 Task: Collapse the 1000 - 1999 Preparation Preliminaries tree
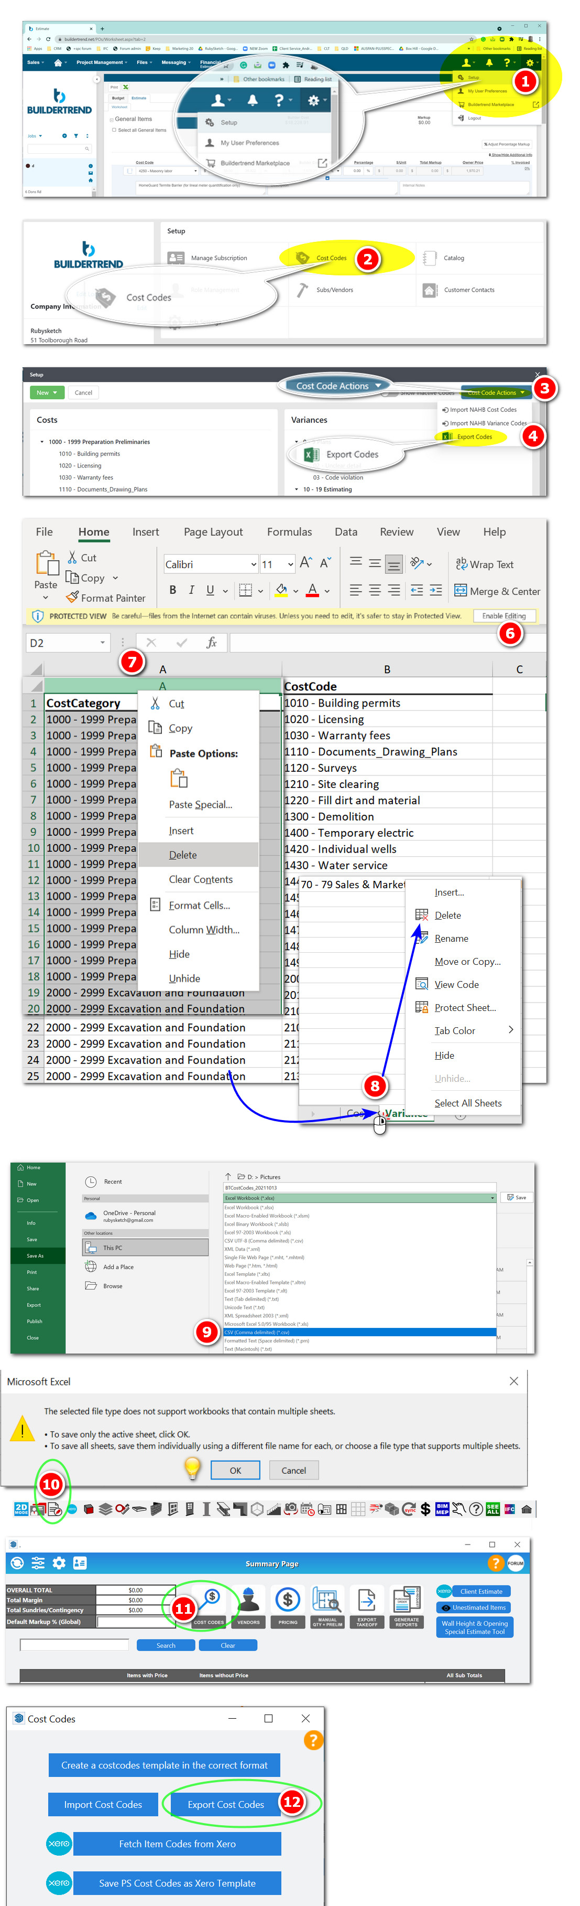pos(42,442)
